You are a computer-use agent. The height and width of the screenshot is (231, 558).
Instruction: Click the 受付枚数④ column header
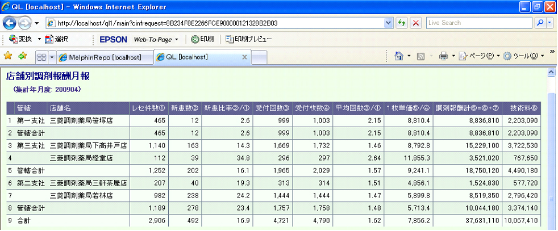[x=313, y=108]
